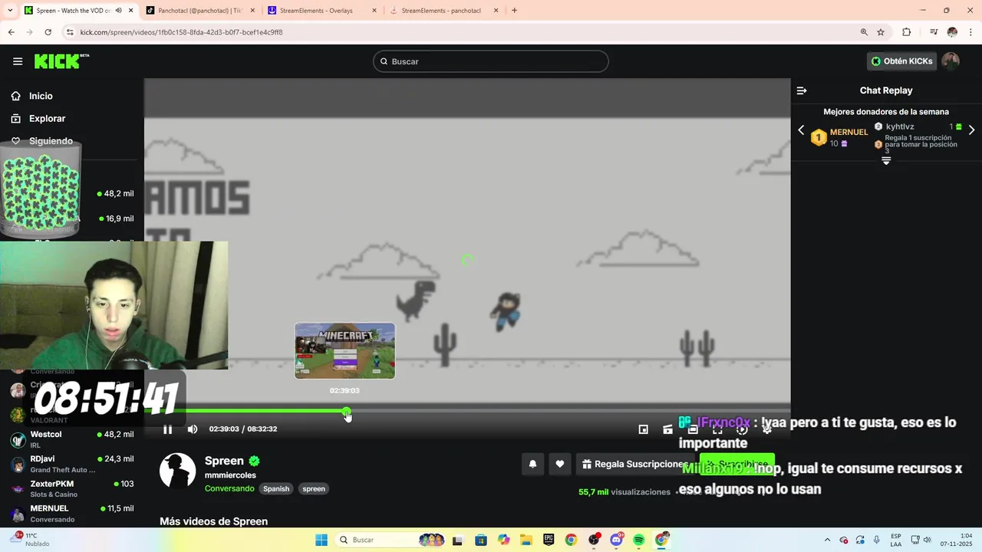View site information icon

(70, 32)
